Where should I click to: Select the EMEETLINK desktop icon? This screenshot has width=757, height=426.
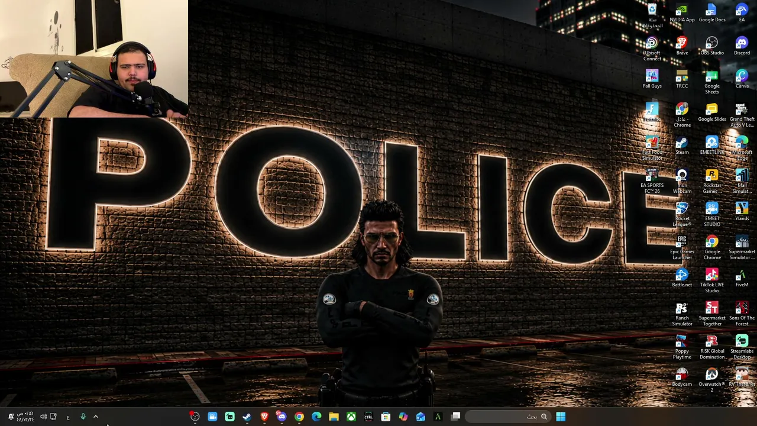click(x=712, y=146)
